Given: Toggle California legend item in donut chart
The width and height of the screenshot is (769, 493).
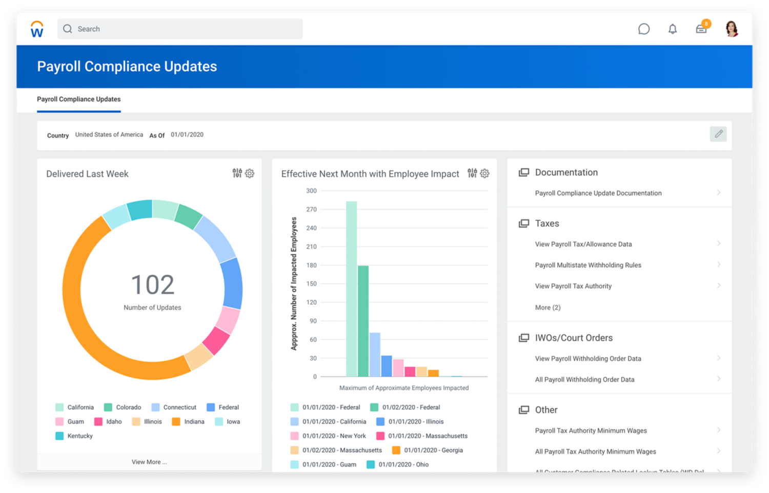Looking at the screenshot, I should (75, 407).
